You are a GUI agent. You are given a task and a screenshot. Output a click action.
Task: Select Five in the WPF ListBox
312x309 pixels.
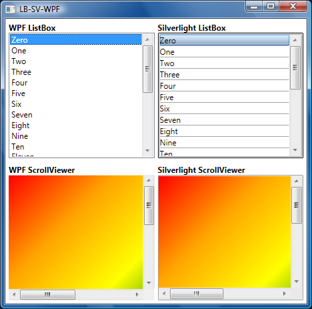[76, 93]
